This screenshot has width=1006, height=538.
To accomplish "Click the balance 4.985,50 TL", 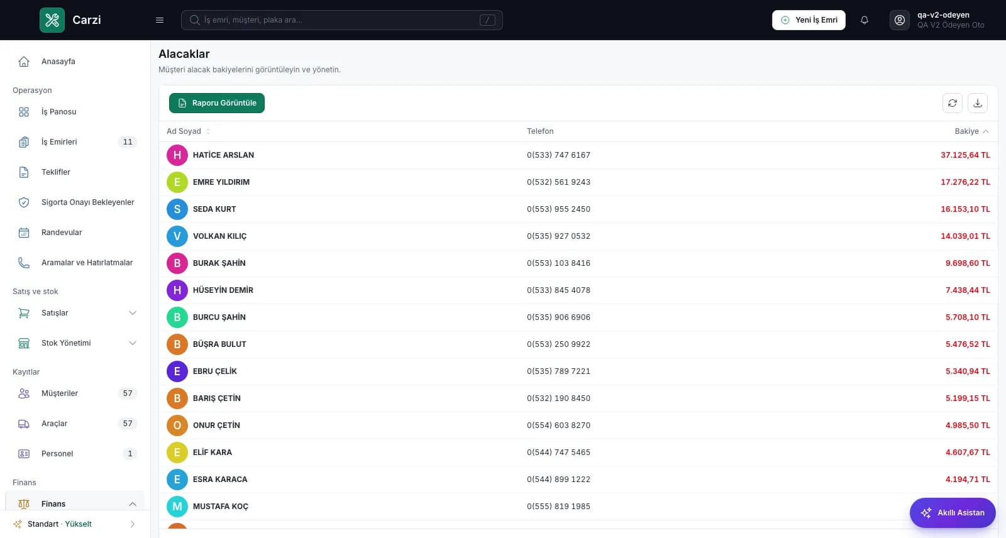I will (968, 425).
